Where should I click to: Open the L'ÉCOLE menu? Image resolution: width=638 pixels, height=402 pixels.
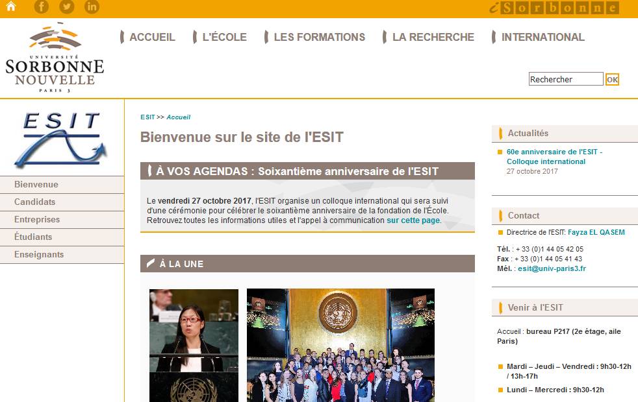point(224,37)
